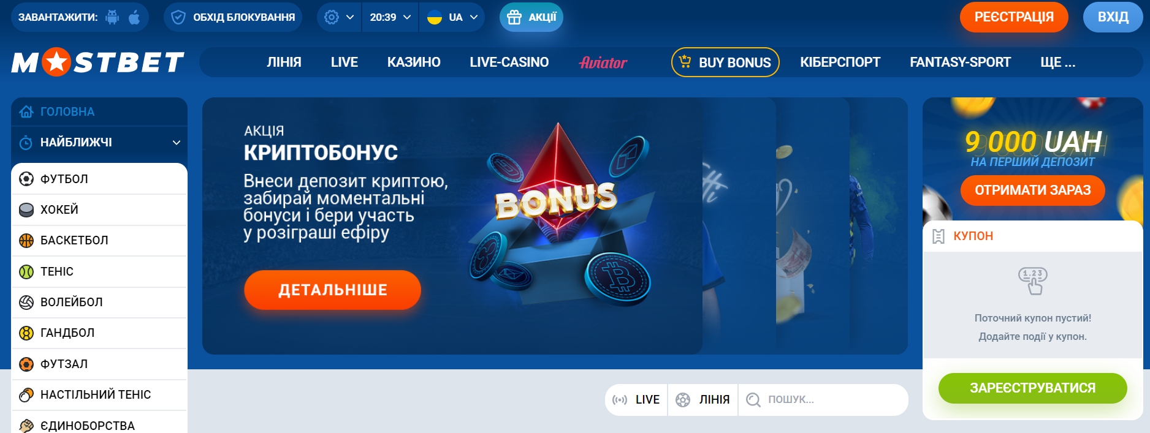
Task: Expand the НАЙБЛИЖЧІ section chevron
Action: coord(177,143)
